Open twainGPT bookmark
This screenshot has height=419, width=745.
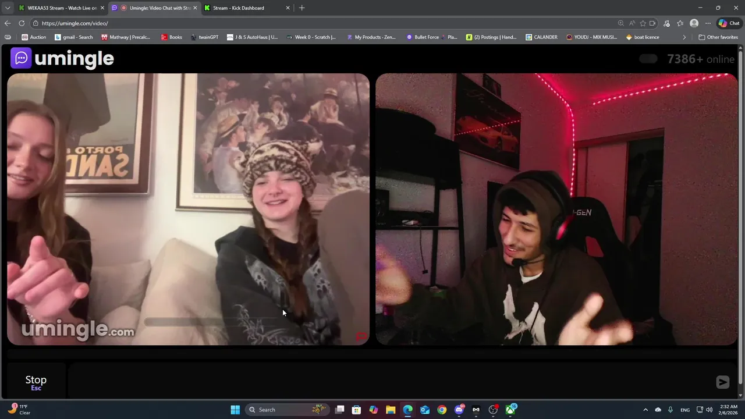point(204,37)
